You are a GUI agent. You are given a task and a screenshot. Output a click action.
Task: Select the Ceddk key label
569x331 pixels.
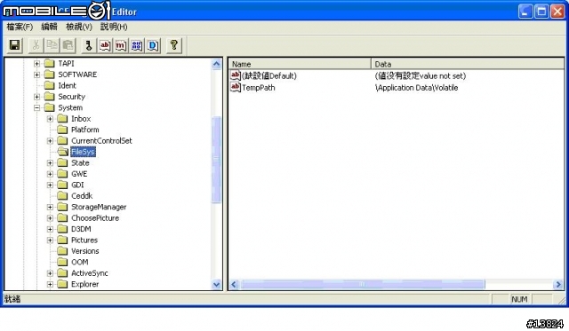click(82, 196)
